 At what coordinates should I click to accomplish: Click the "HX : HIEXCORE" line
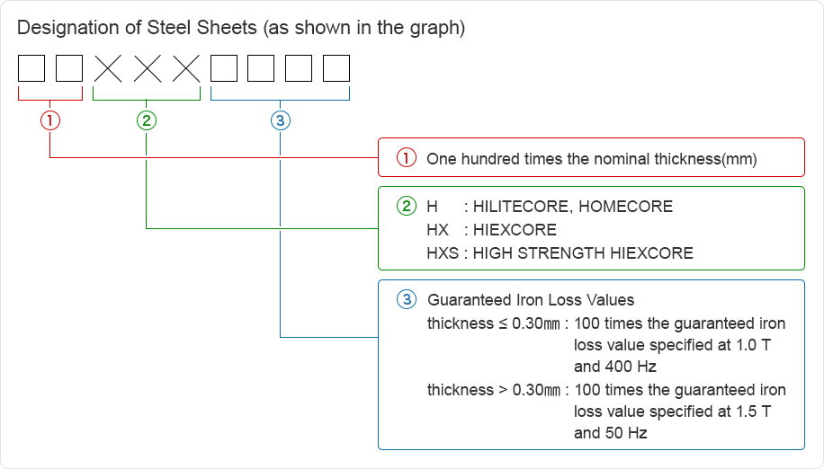pos(491,230)
